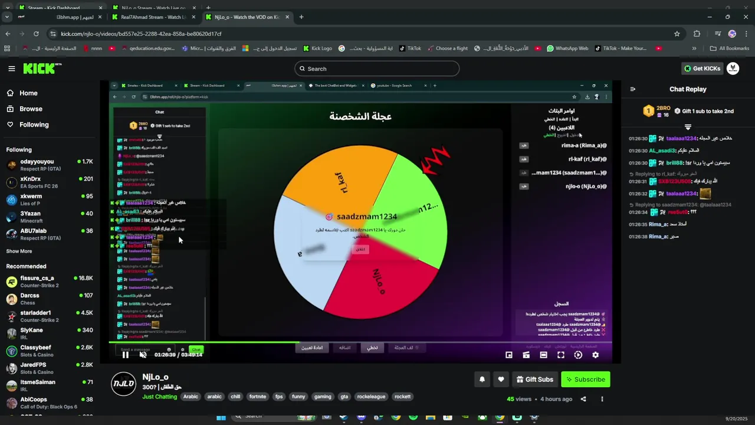Open the All Bookmarks folder
Image resolution: width=755 pixels, height=425 pixels.
(x=729, y=48)
